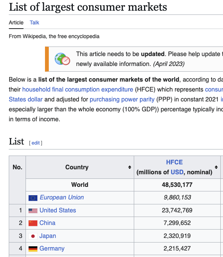The image size is (223, 257).
Task: Open the Japan article link
Action: 48,236
